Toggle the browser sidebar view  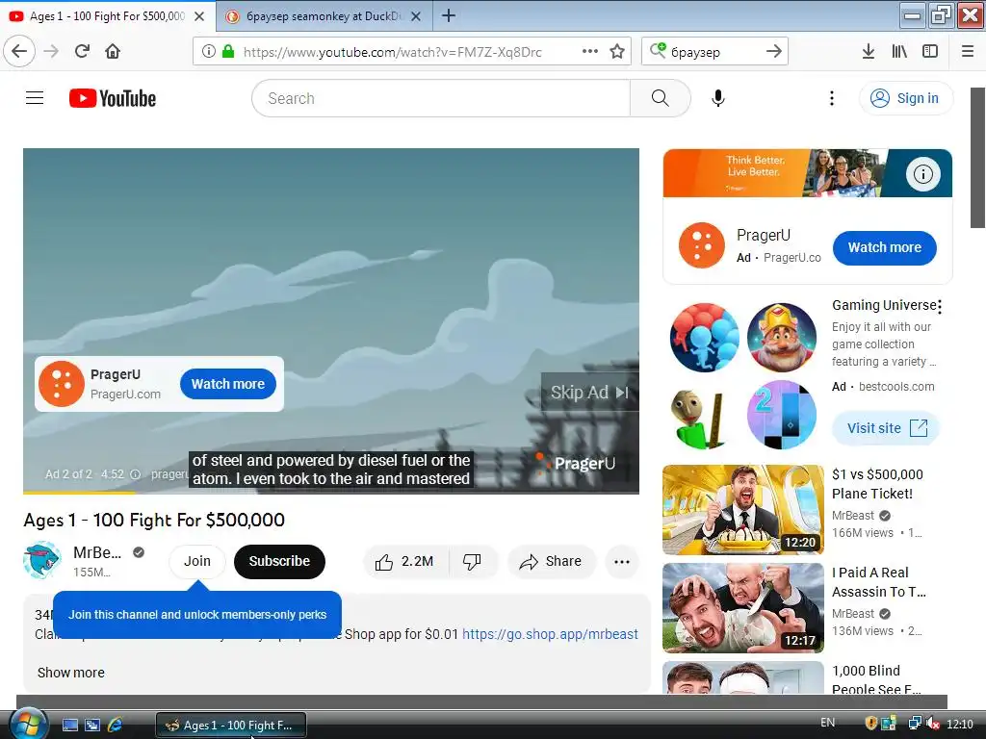pos(930,52)
